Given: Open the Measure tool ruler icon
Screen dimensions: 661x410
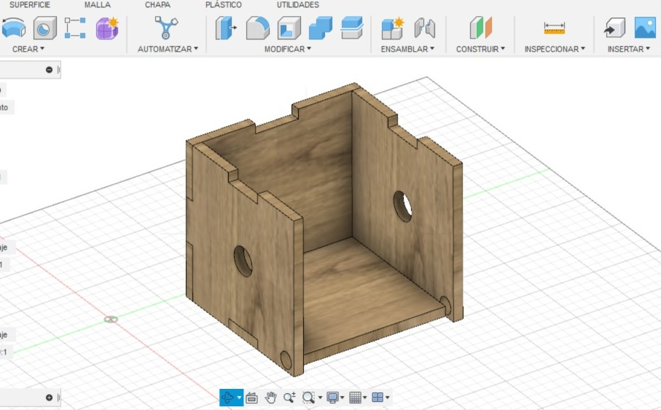Looking at the screenshot, I should pyautogui.click(x=555, y=28).
